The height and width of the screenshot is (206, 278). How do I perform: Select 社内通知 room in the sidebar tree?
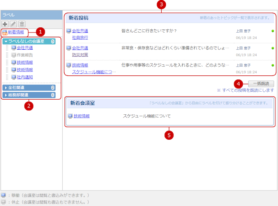tap(25, 77)
